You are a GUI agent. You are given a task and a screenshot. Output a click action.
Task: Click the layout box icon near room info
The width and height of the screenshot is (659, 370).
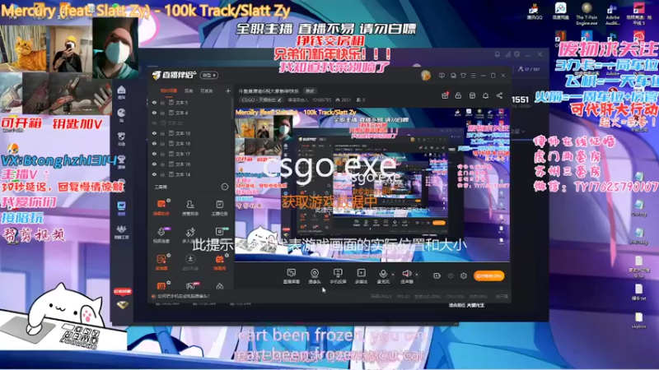click(x=472, y=95)
